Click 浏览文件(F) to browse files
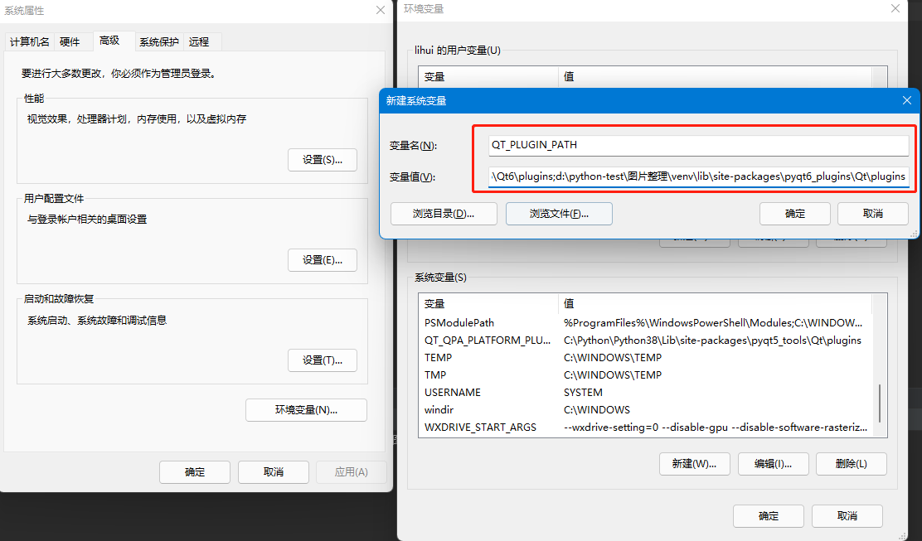 [559, 213]
